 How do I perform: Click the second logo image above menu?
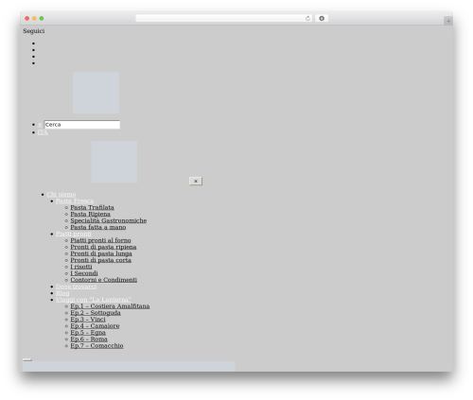pos(114,162)
